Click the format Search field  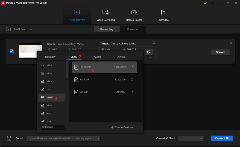point(53,127)
